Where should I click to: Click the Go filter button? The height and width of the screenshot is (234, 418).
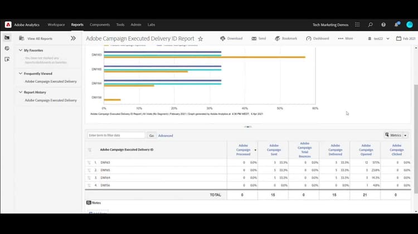pyautogui.click(x=152, y=136)
